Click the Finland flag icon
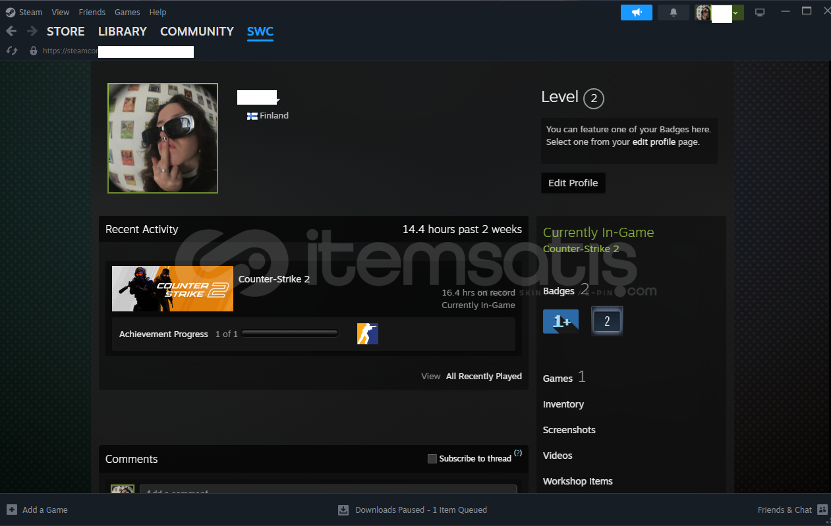Screen dimensions: 831x526 tap(252, 116)
